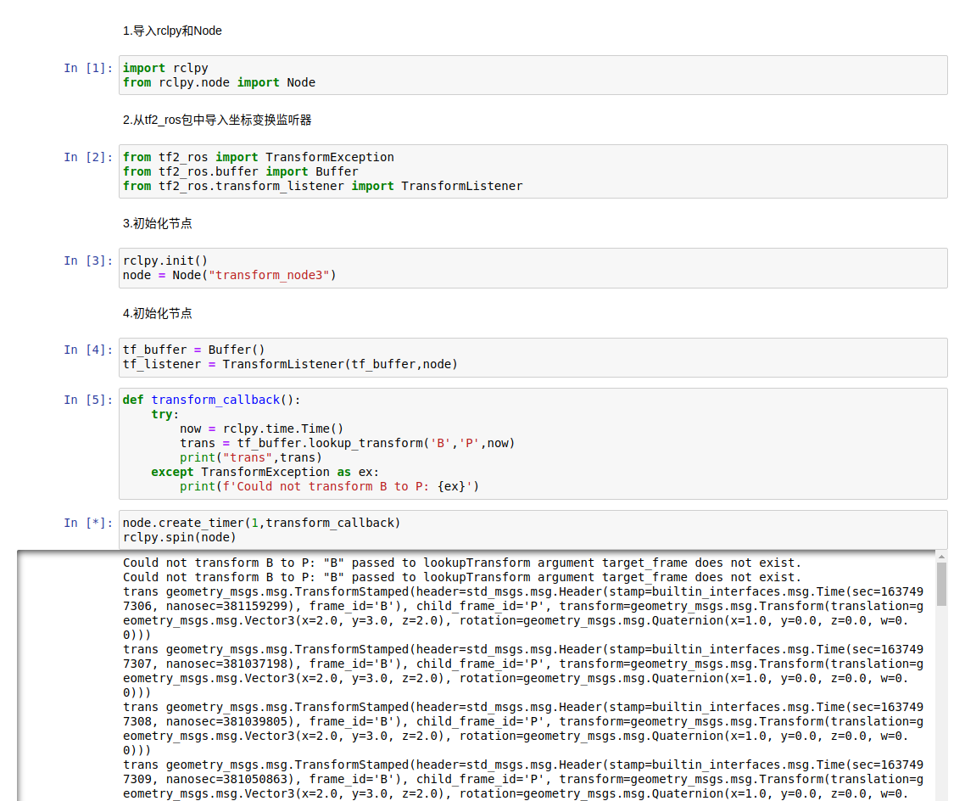965x801 pixels.
Task: Click the In [5] cell prompt
Action: tap(88, 400)
